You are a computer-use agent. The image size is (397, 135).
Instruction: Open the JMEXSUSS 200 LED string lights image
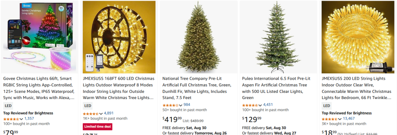358,37
